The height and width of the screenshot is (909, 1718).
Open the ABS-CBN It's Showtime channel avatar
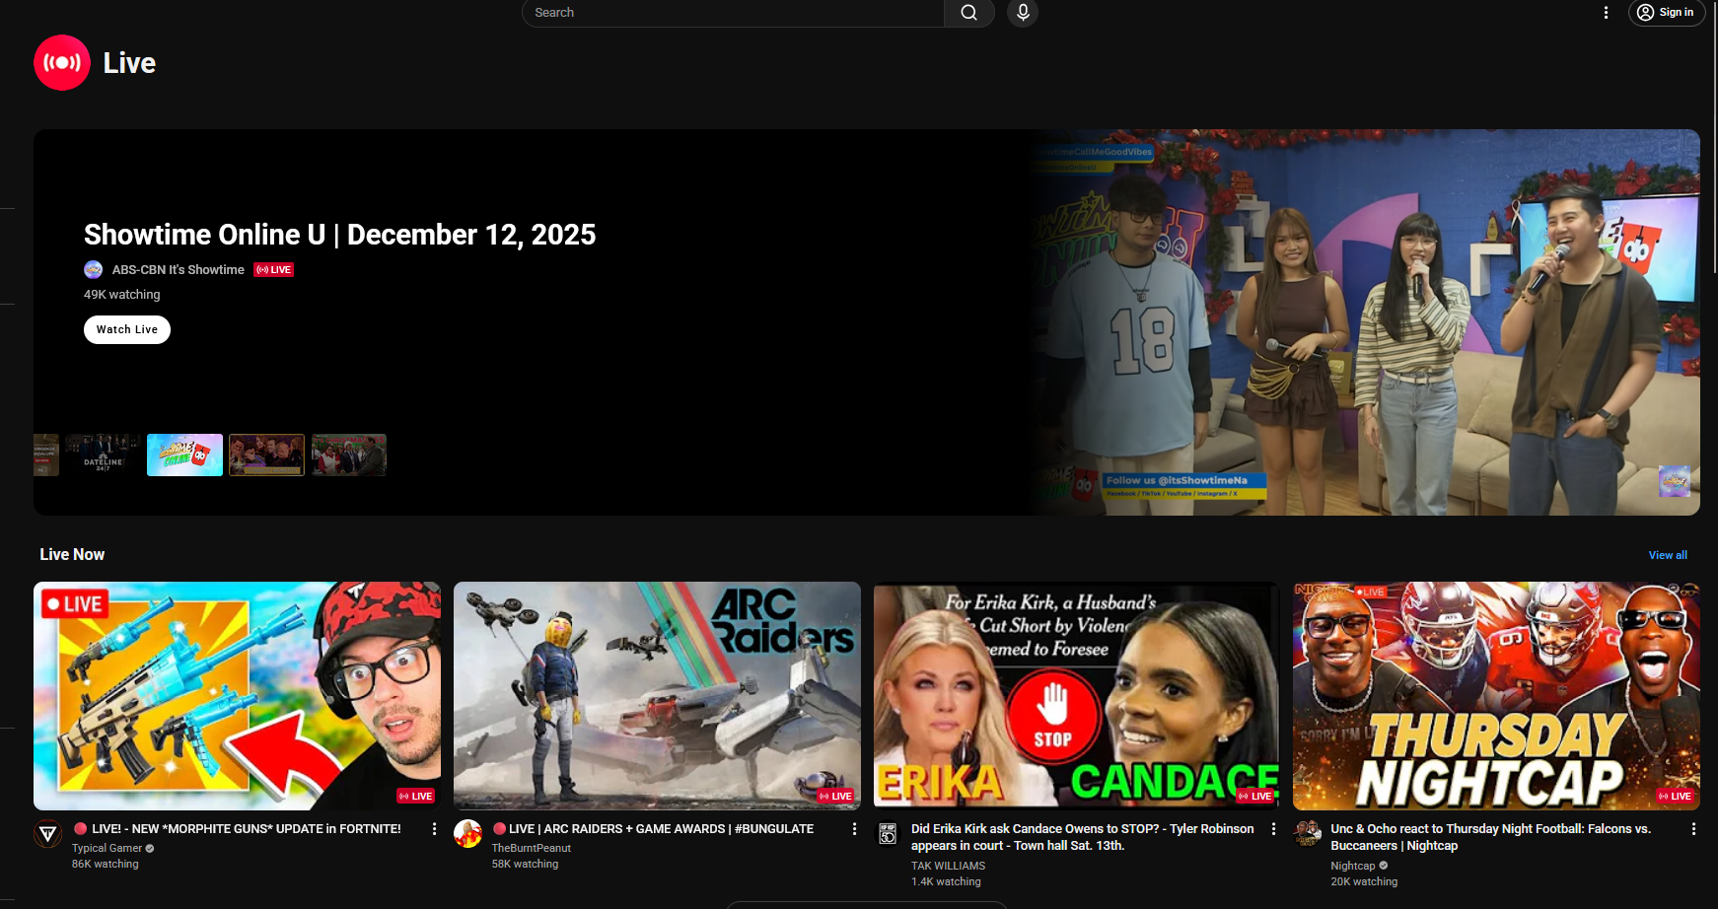[x=94, y=270]
